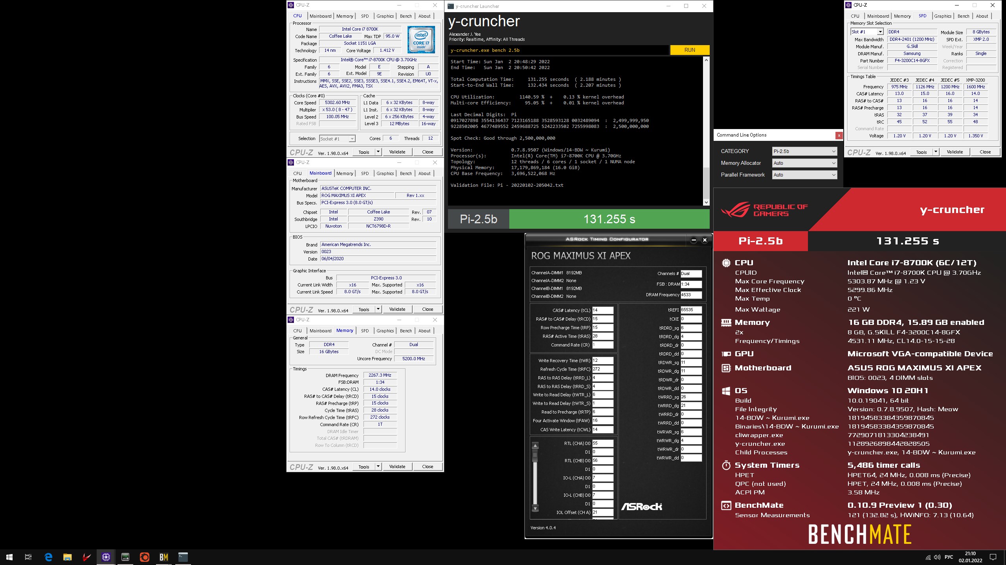1006x565 pixels.
Task: Close the ASRock Timing Configurator window
Action: pos(705,240)
